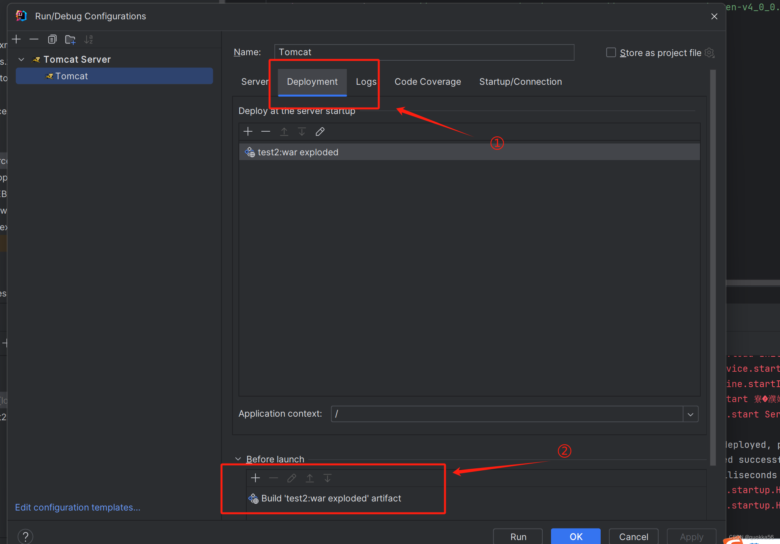Open Edit configuration templates link
Screen dimensions: 780x544
[78, 507]
